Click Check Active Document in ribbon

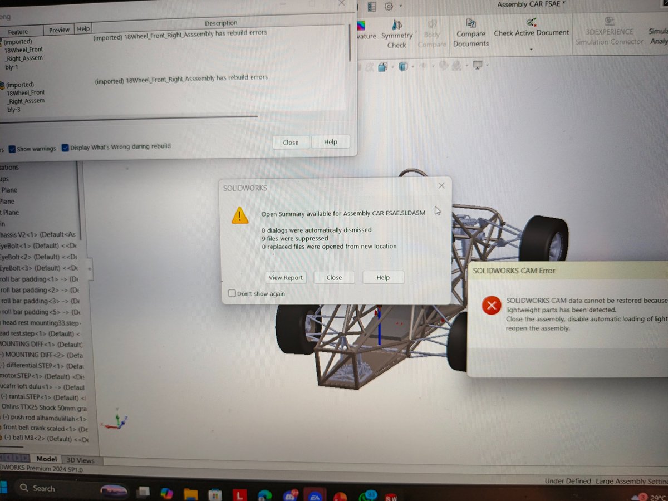tap(532, 28)
